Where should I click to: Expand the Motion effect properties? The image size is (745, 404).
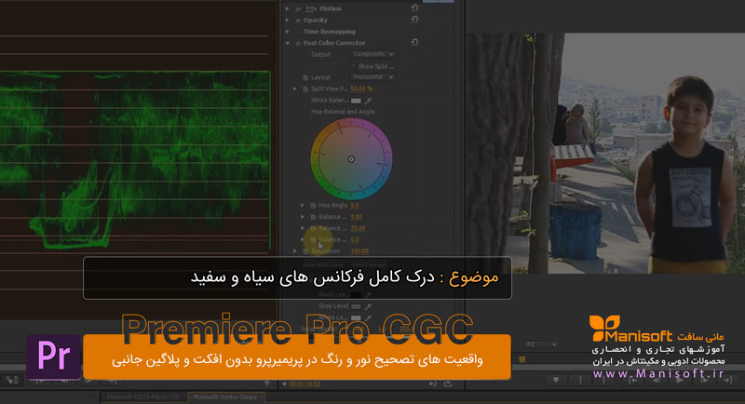point(287,8)
